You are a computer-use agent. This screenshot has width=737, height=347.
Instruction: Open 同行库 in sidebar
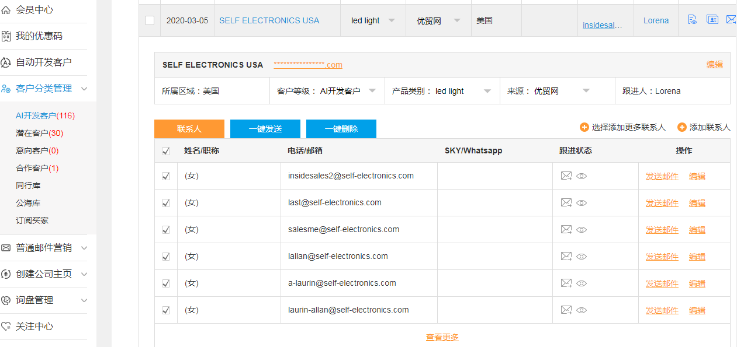pyautogui.click(x=28, y=185)
